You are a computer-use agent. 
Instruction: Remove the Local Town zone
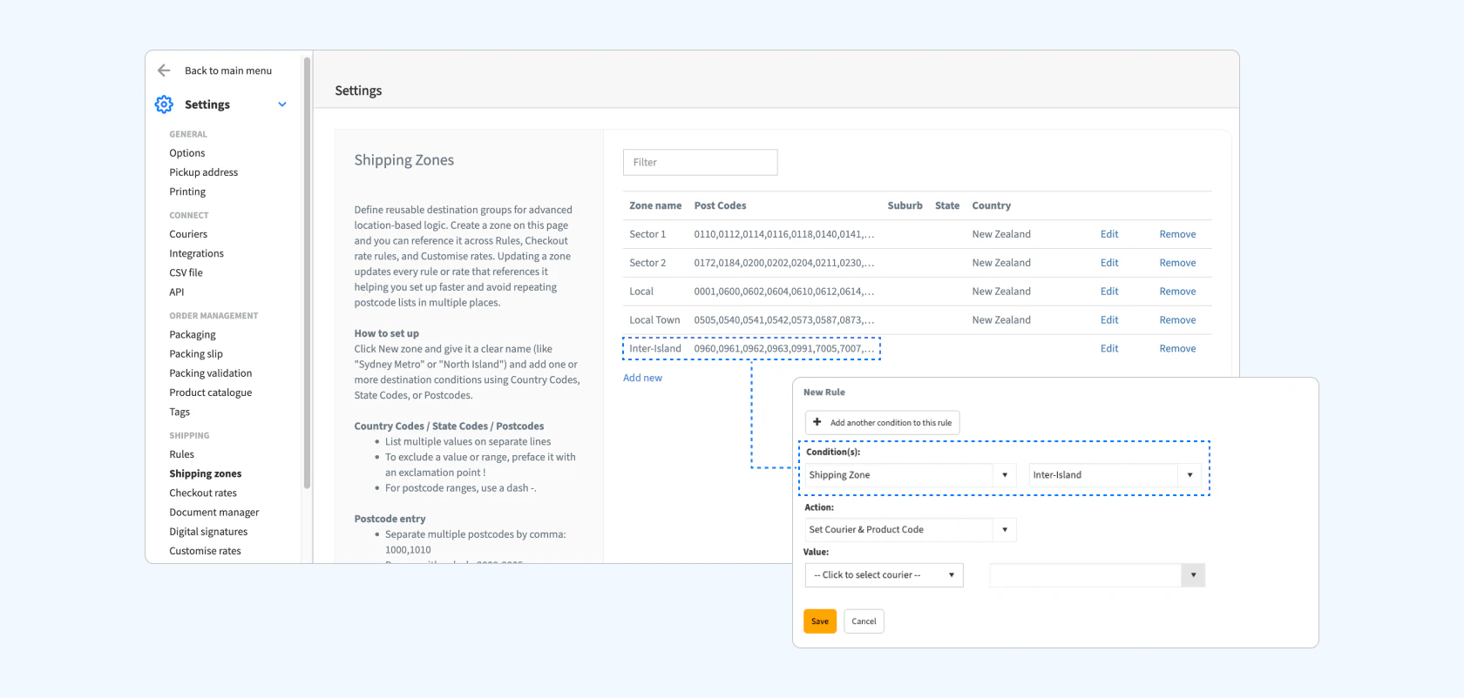tap(1177, 320)
